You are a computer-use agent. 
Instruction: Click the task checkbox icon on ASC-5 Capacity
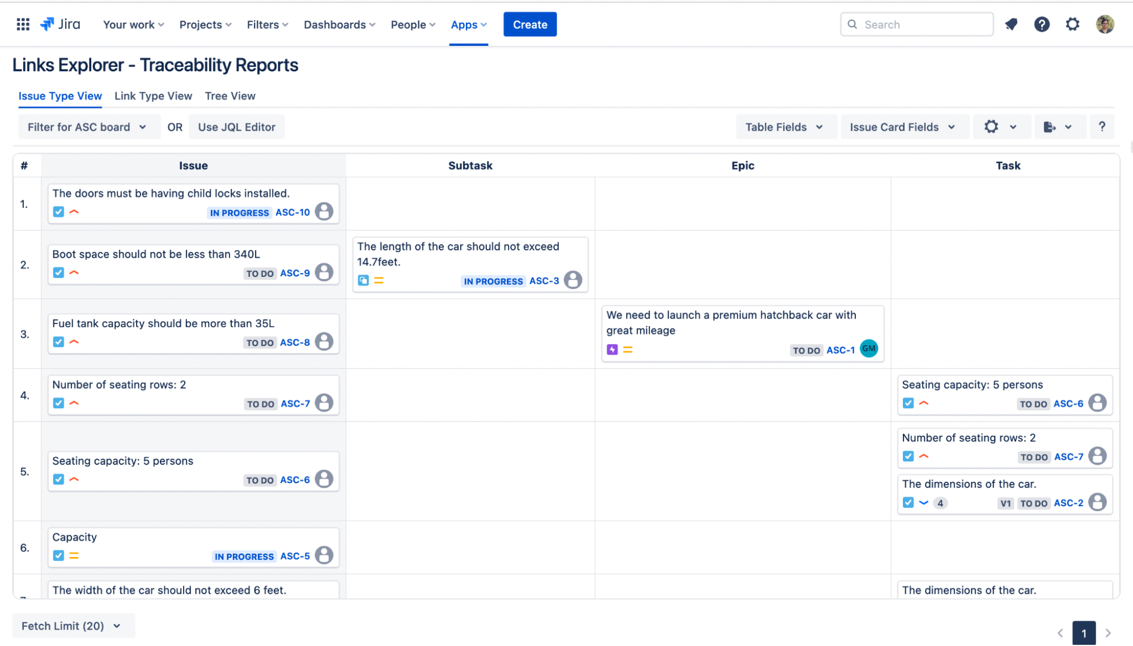(58, 556)
